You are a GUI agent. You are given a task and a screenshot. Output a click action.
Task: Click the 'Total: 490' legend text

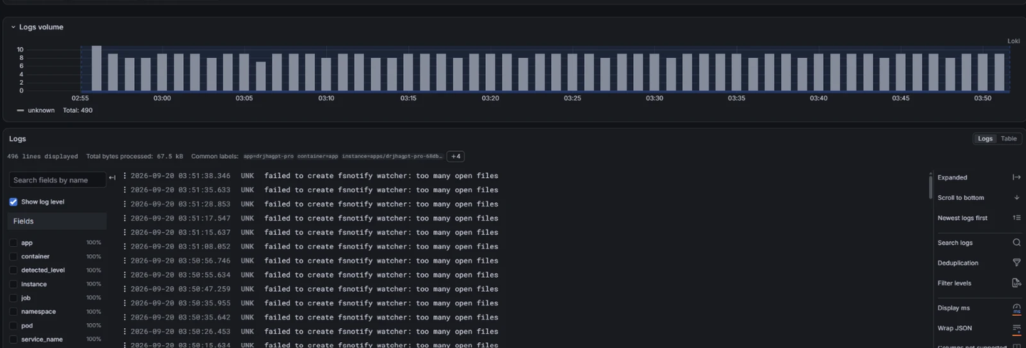tap(78, 111)
